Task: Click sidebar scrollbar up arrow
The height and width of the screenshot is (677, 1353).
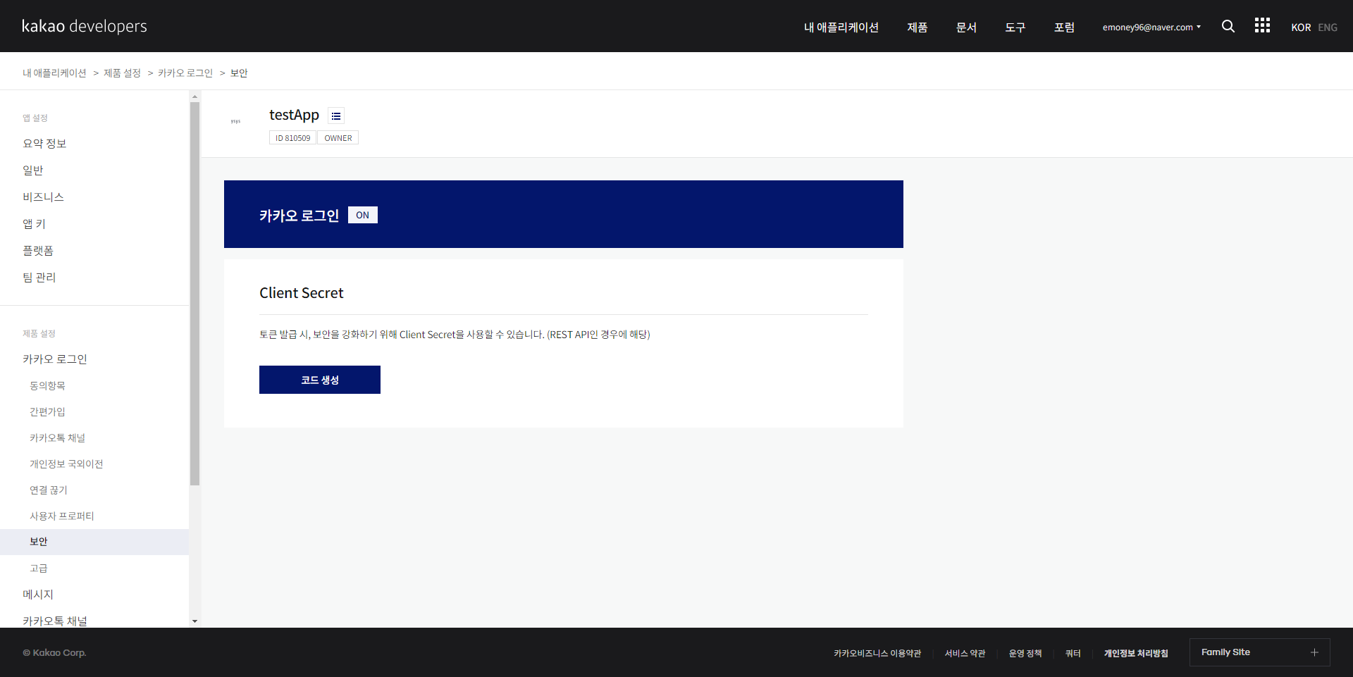Action: pyautogui.click(x=194, y=96)
